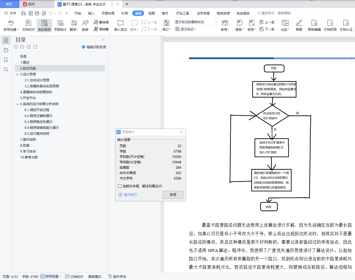Go to next revision 下一条 beside 接受/拒绝
The height and width of the screenshot is (280, 355).
(x=267, y=29)
